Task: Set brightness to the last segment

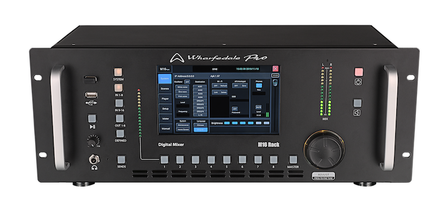Action: (266, 123)
